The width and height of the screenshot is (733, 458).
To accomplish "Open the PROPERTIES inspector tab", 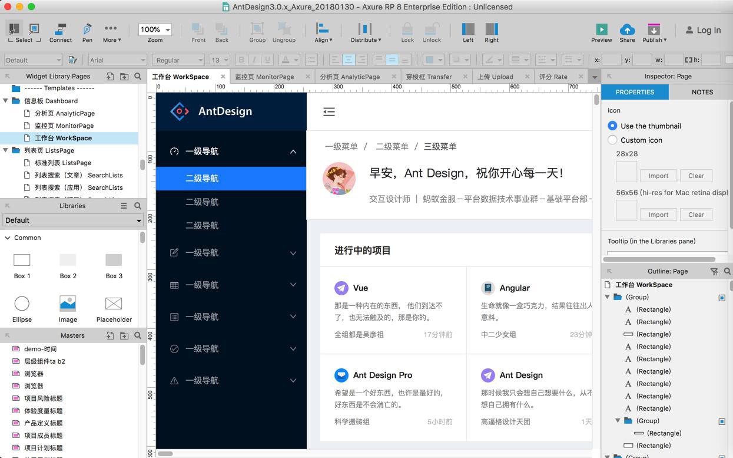I will point(635,92).
